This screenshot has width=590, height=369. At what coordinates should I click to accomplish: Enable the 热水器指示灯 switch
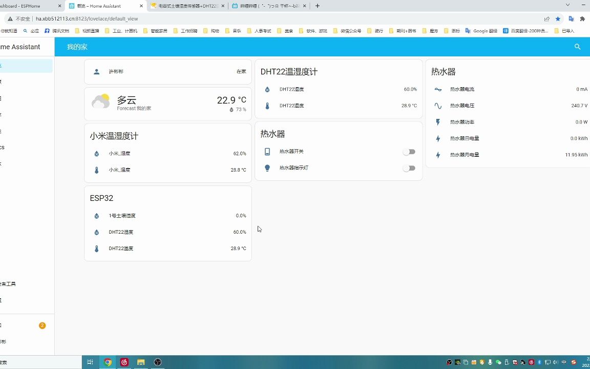[409, 168]
